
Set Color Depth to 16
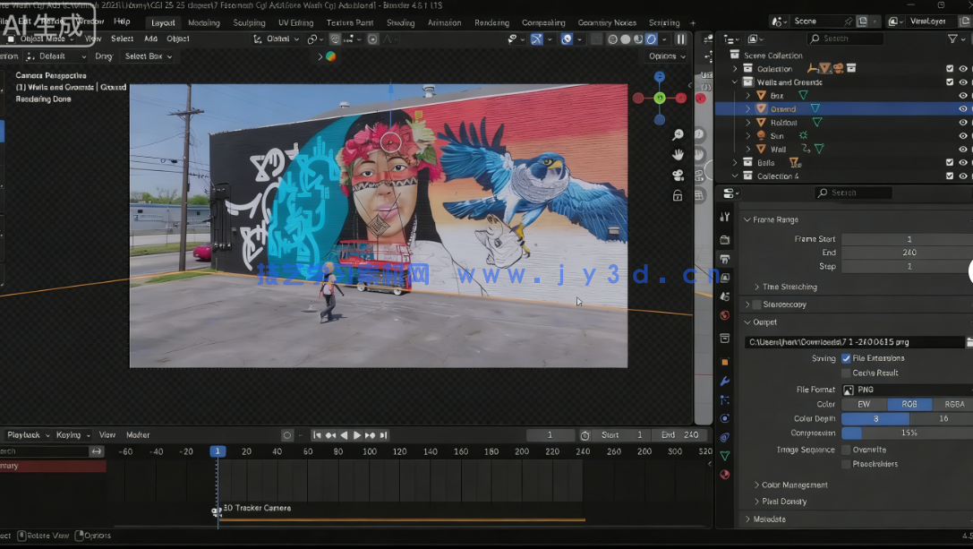pos(943,418)
